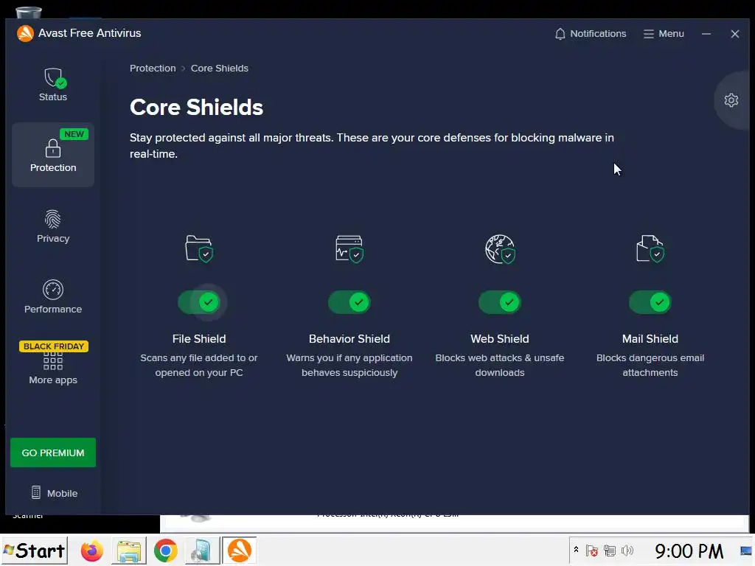Launch Google Chrome from the taskbar

click(x=165, y=551)
